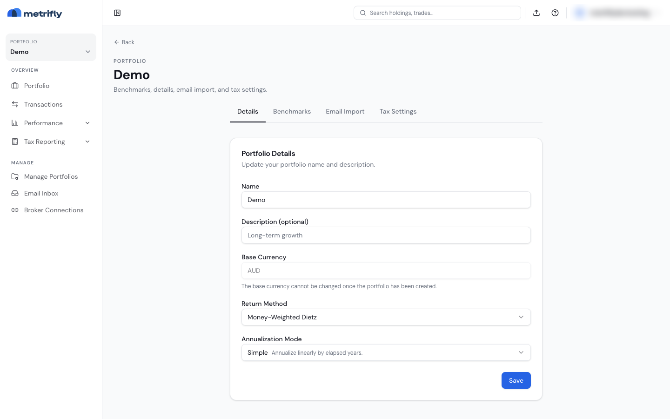This screenshot has width=670, height=419.
Task: Click the Manage Portfolios folder icon
Action: tap(15, 176)
